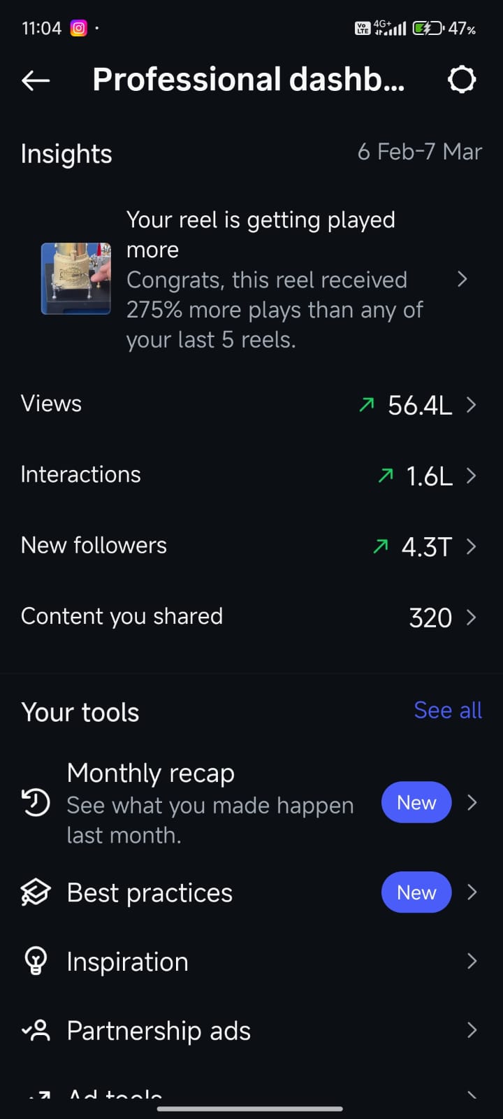
Task: Open the reel played more insight chevron
Action: click(x=462, y=280)
